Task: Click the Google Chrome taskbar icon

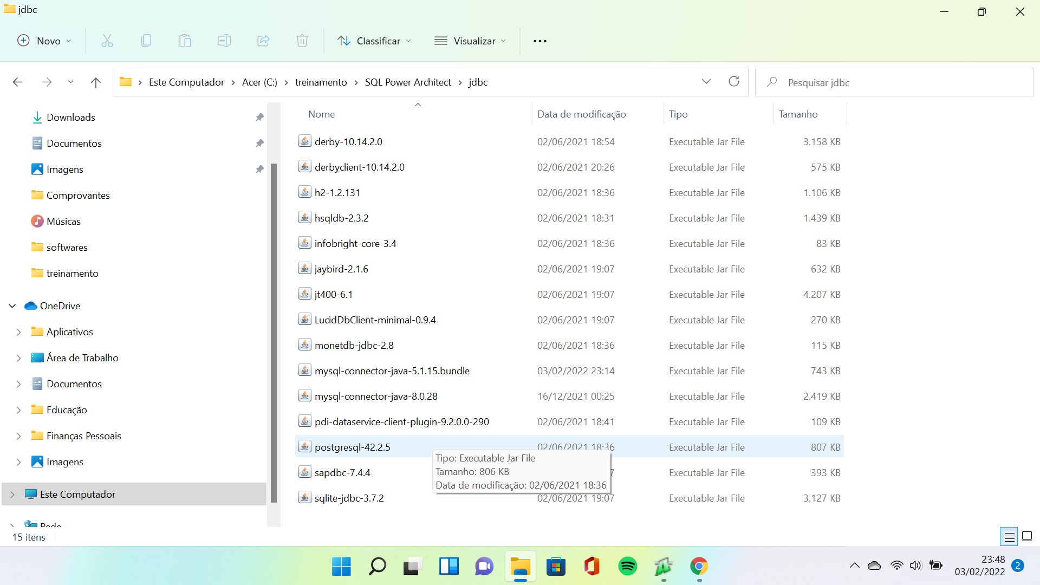Action: [699, 567]
